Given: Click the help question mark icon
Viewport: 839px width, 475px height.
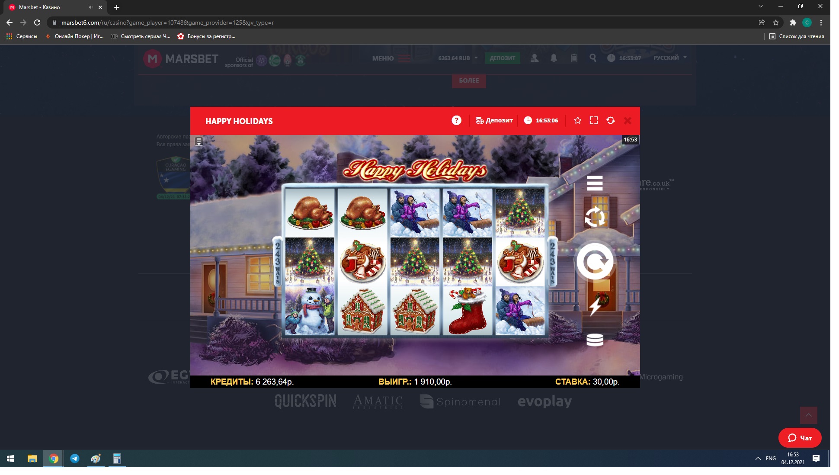Looking at the screenshot, I should click(456, 120).
